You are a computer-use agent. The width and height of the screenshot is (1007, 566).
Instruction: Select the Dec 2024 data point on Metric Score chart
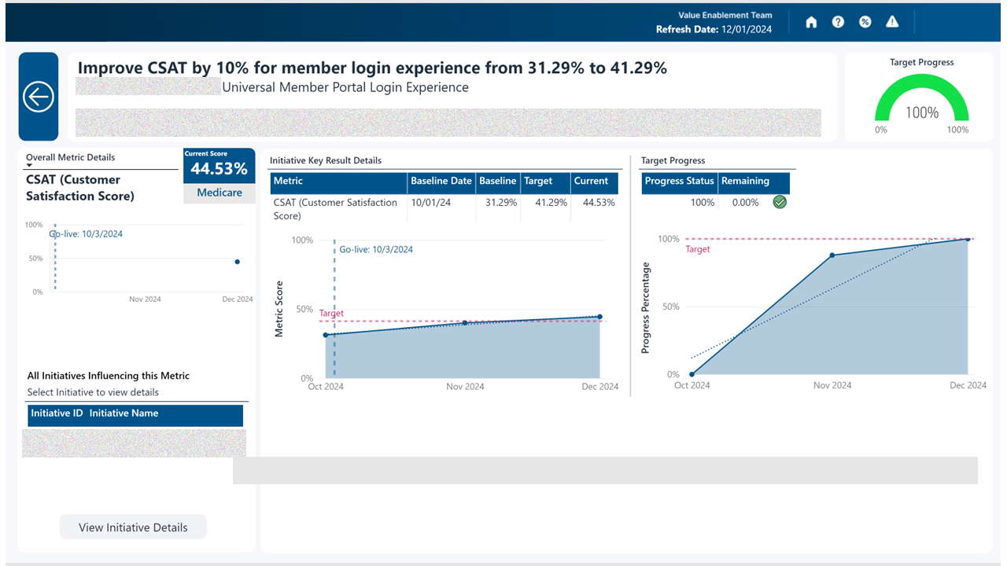(x=599, y=317)
